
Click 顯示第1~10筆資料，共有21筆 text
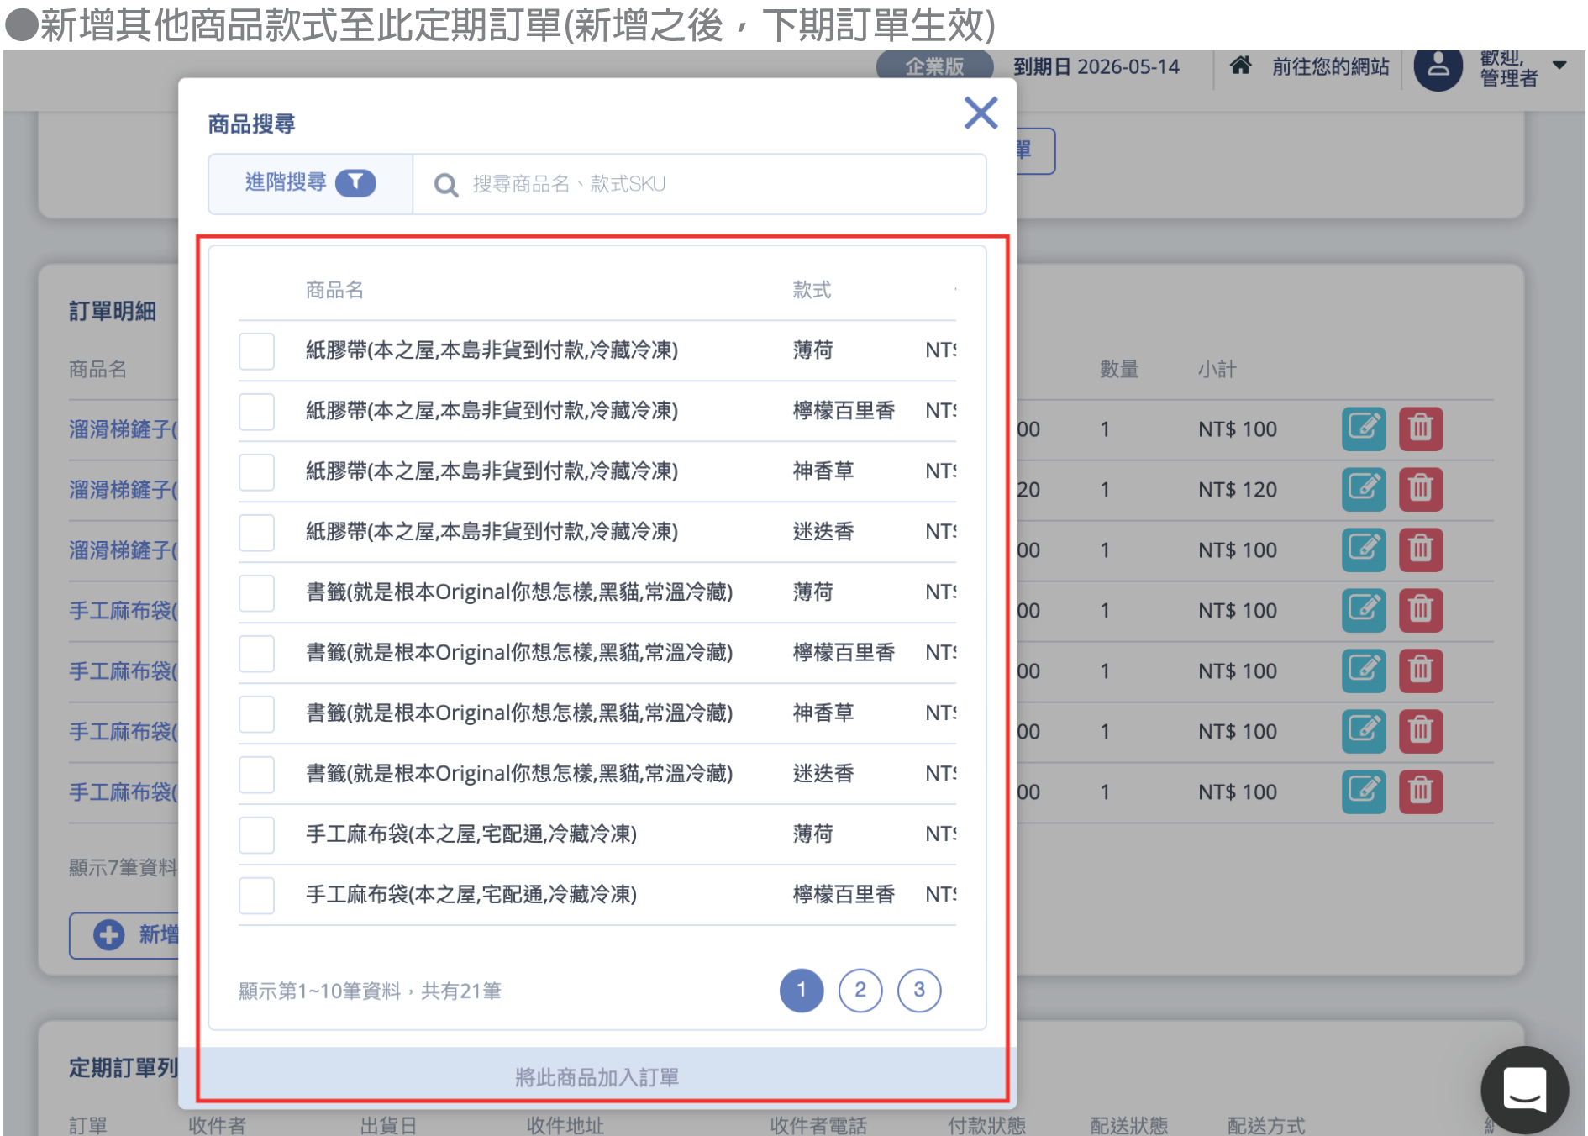[x=370, y=991]
